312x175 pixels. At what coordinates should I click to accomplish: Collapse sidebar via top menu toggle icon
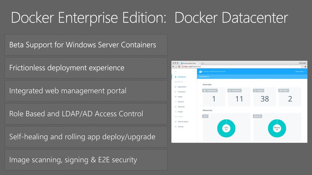pyautogui.click(x=175, y=72)
